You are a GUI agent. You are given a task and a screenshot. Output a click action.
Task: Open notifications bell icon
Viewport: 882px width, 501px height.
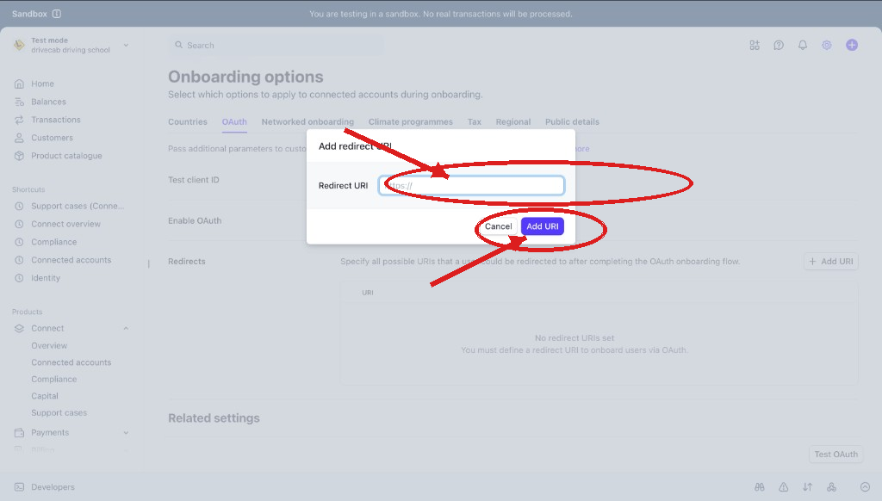pyautogui.click(x=803, y=45)
